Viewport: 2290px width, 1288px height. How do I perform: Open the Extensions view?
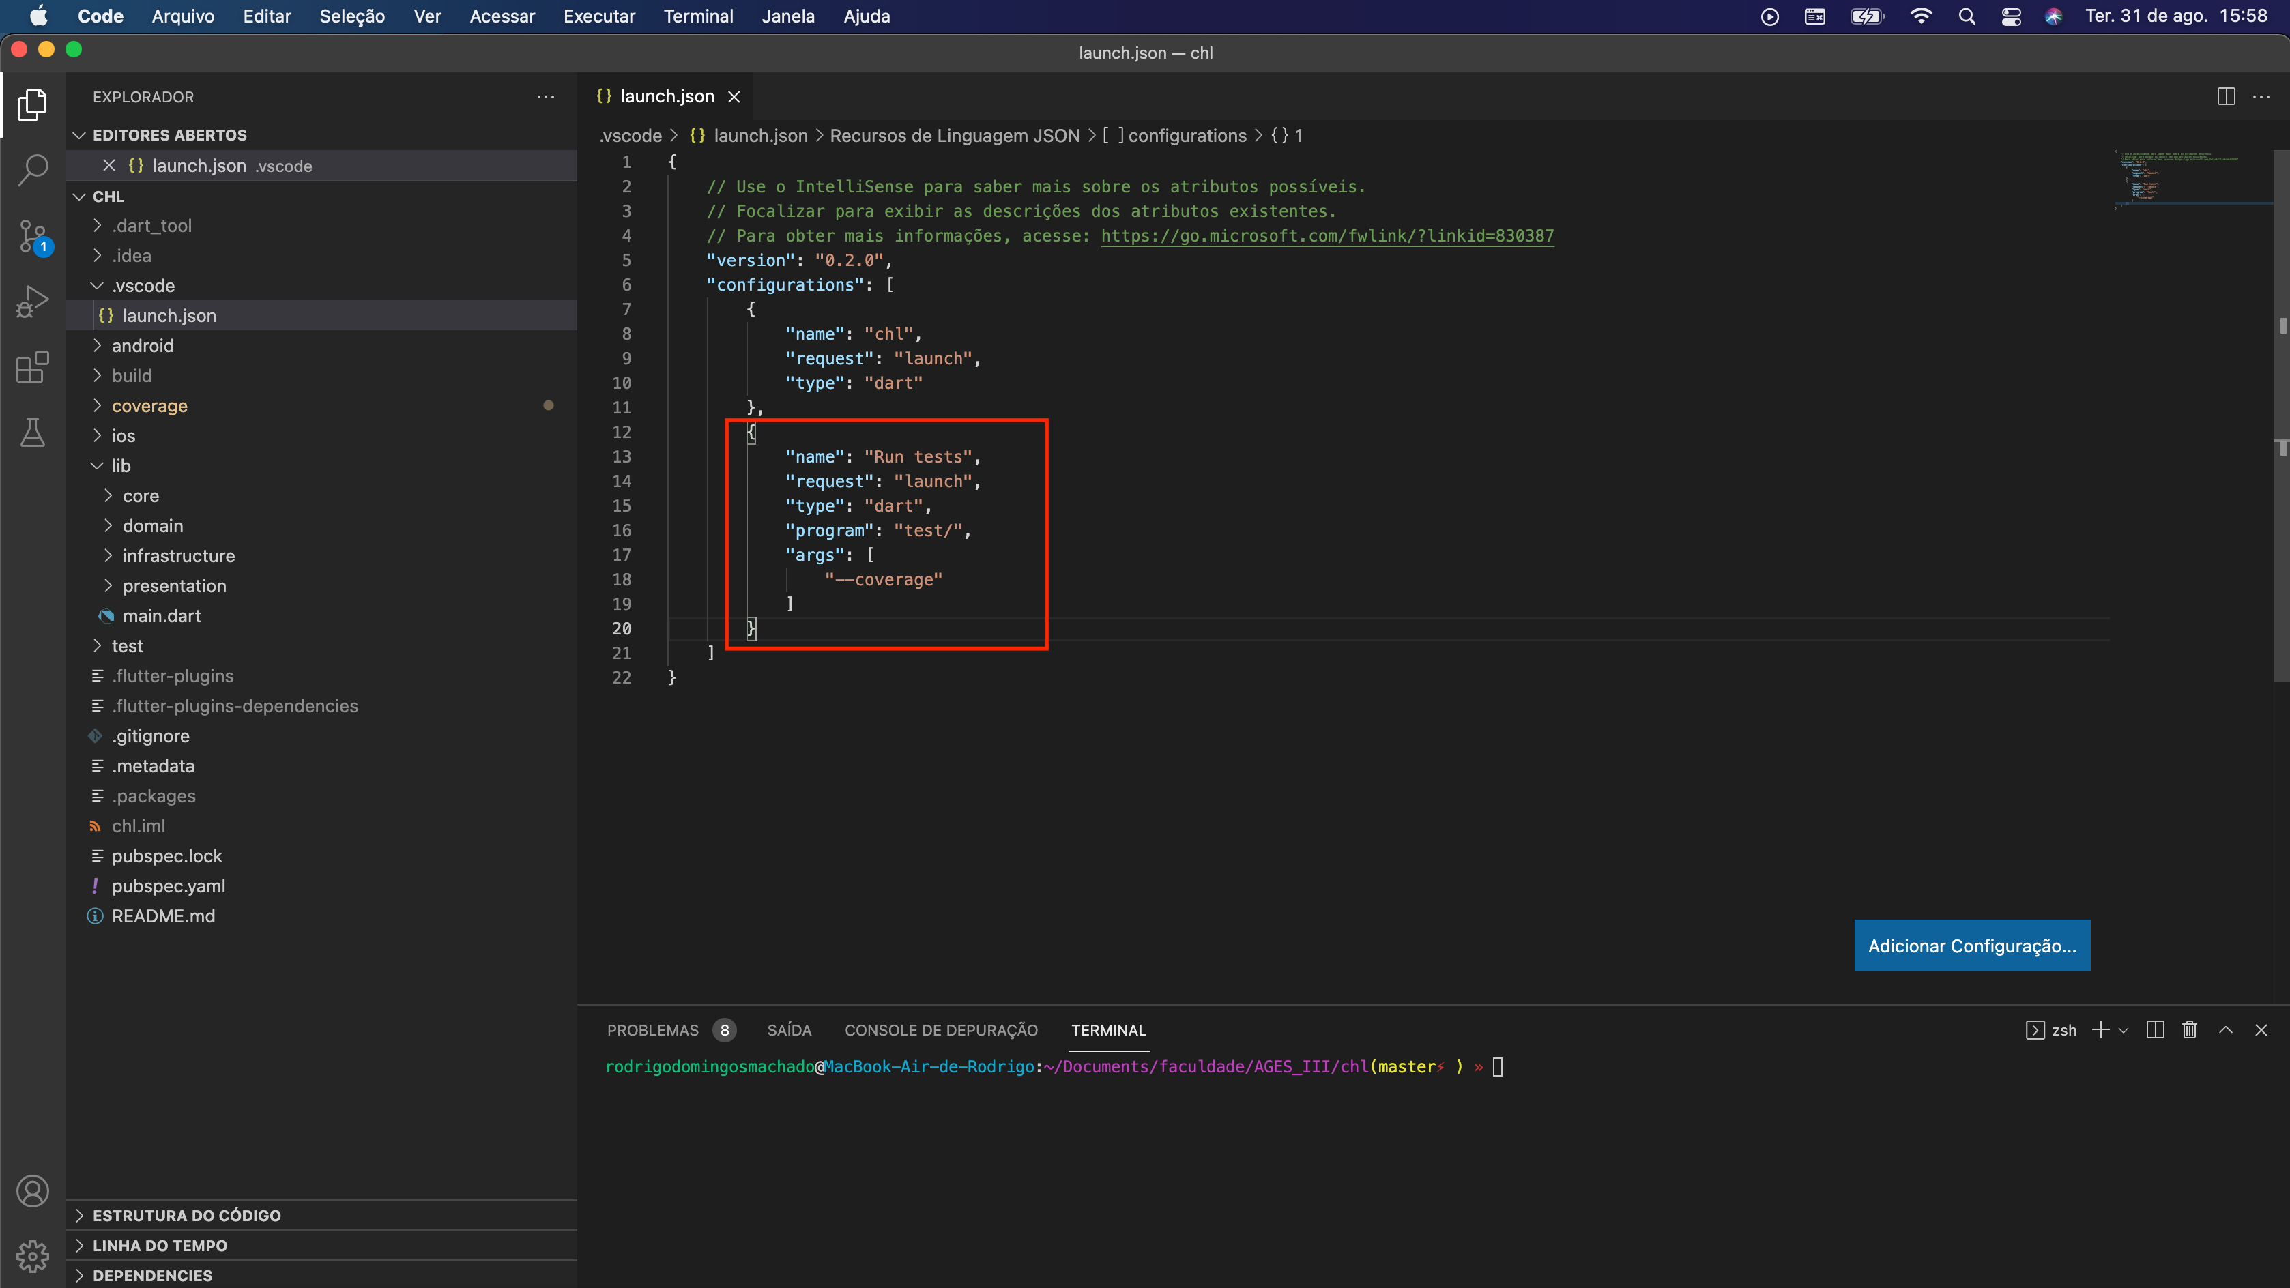coord(32,367)
